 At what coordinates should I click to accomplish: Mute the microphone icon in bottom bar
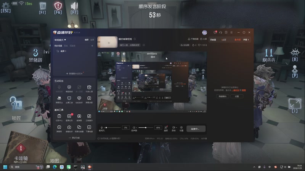click(x=101, y=128)
